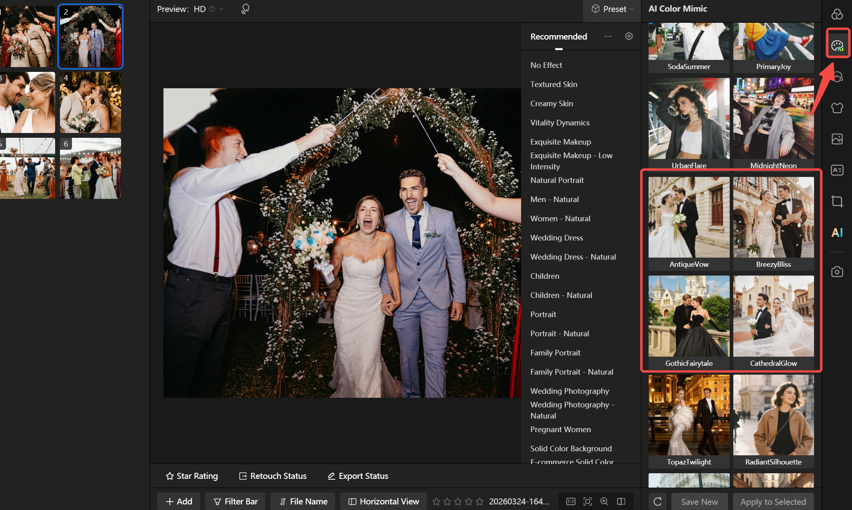The width and height of the screenshot is (852, 510).
Task: Select the Recommended tab
Action: pos(558,36)
